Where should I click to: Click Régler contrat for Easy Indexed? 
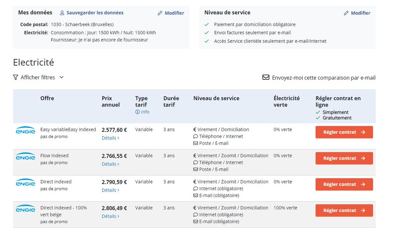click(344, 132)
